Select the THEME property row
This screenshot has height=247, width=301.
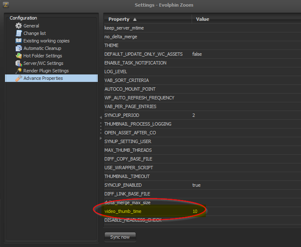point(202,45)
